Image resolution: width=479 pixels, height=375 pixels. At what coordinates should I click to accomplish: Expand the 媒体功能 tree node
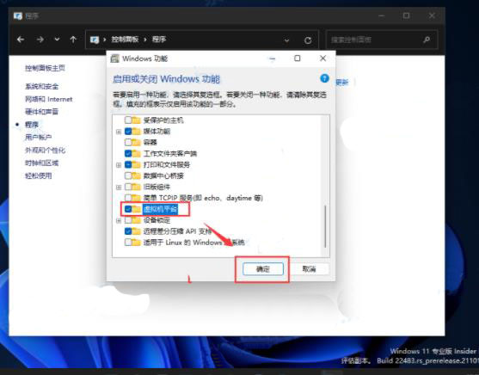pyautogui.click(x=119, y=132)
